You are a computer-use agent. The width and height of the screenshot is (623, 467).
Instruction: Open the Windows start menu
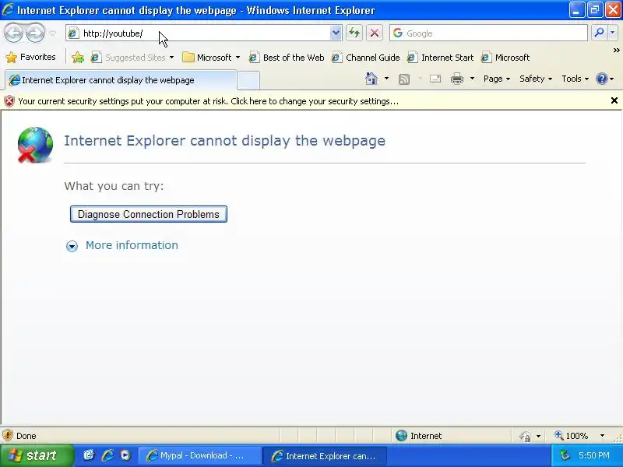(37, 455)
